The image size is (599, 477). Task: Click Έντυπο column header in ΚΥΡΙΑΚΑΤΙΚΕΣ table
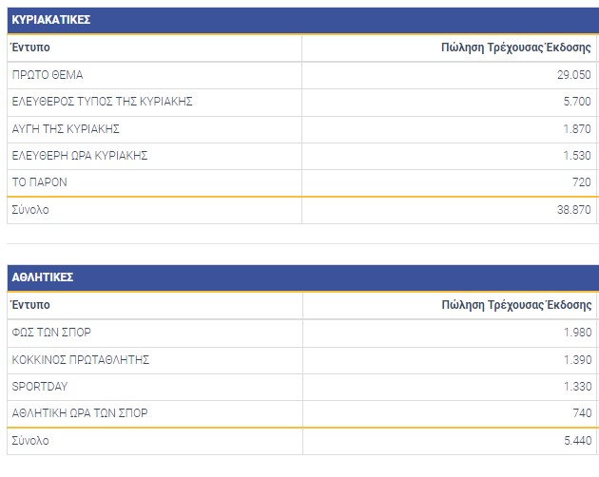coord(30,48)
